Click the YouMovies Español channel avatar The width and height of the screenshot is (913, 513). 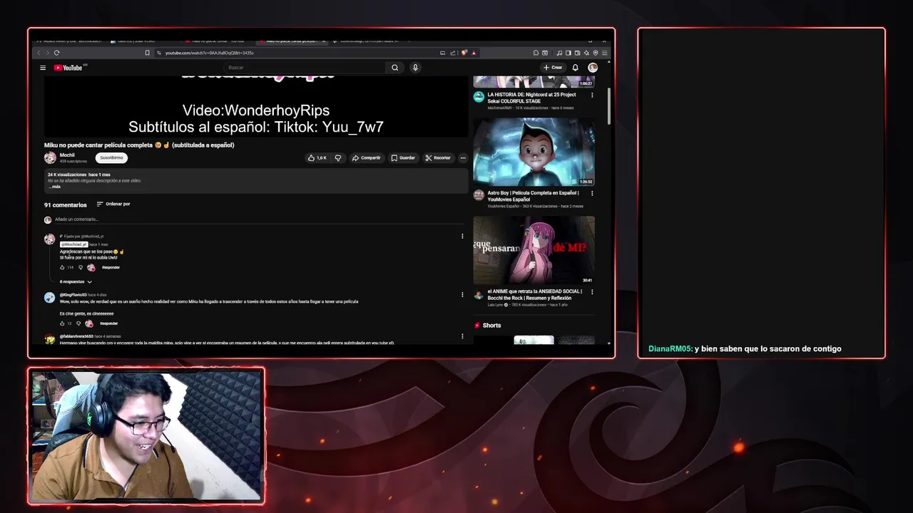(479, 195)
